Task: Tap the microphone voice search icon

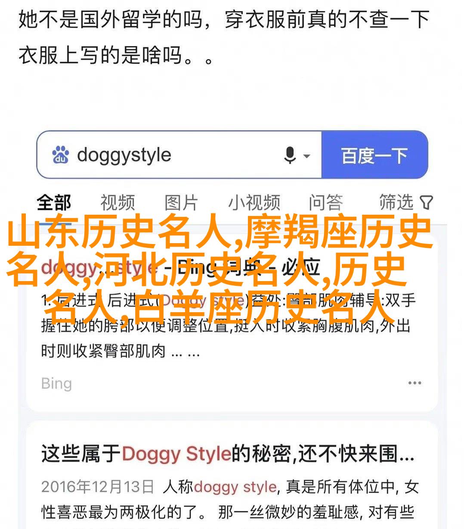Action: [290, 155]
